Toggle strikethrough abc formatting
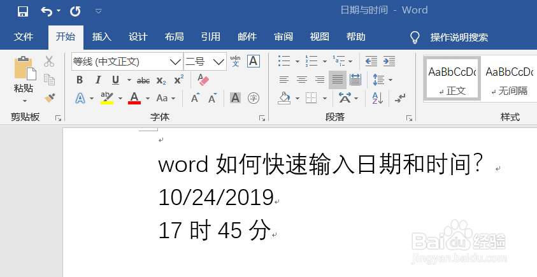 coord(143,81)
